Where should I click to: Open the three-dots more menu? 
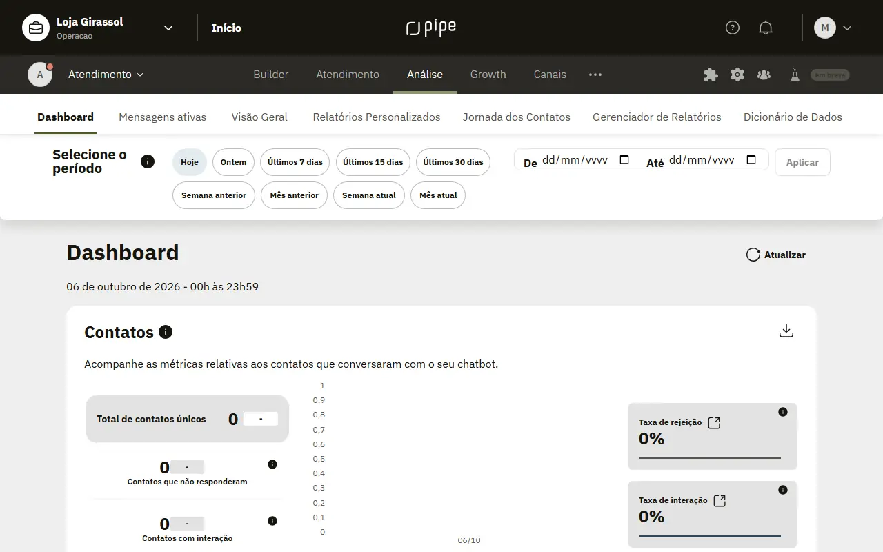tap(595, 75)
